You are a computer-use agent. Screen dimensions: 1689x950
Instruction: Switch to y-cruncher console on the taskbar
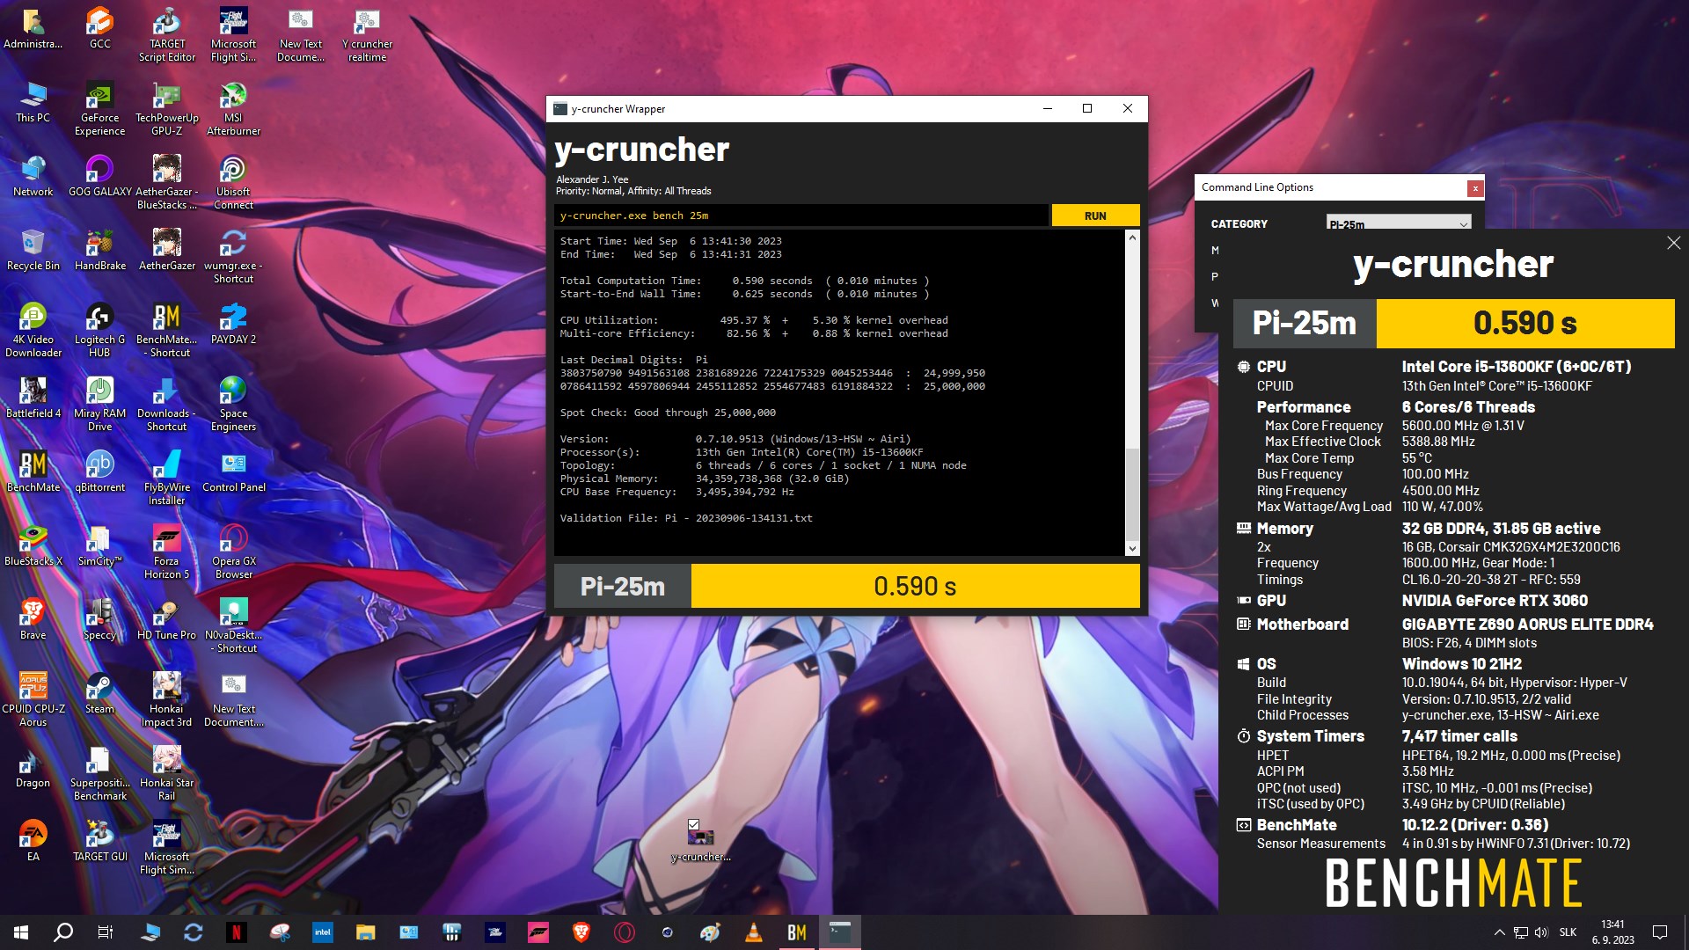[840, 932]
